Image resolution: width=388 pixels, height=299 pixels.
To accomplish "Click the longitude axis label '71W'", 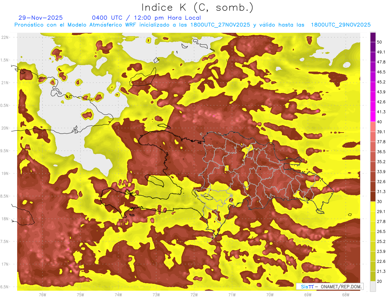I will 232,294.
